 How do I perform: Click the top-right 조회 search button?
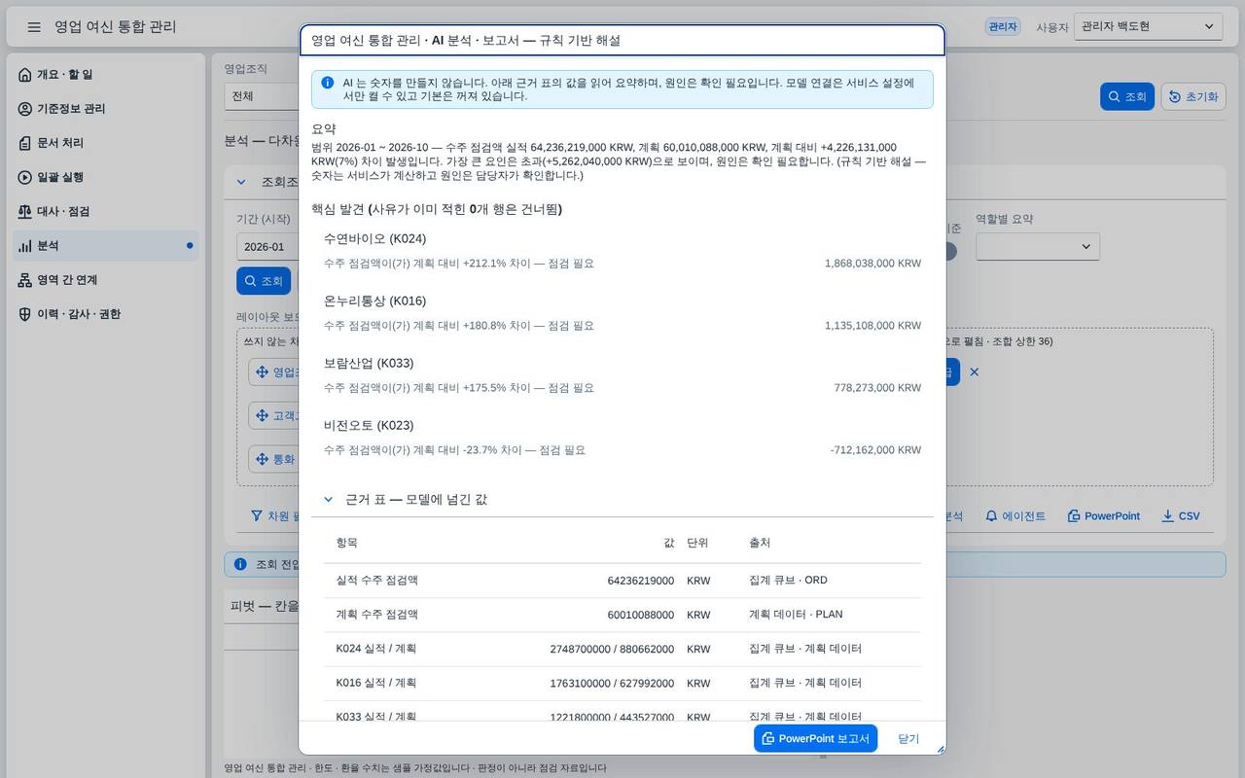(x=1127, y=96)
